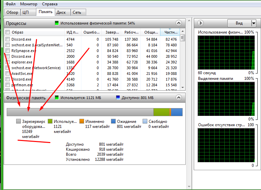Click private bytes value 82 476
Screen dimensions: 261x190
point(171,39)
